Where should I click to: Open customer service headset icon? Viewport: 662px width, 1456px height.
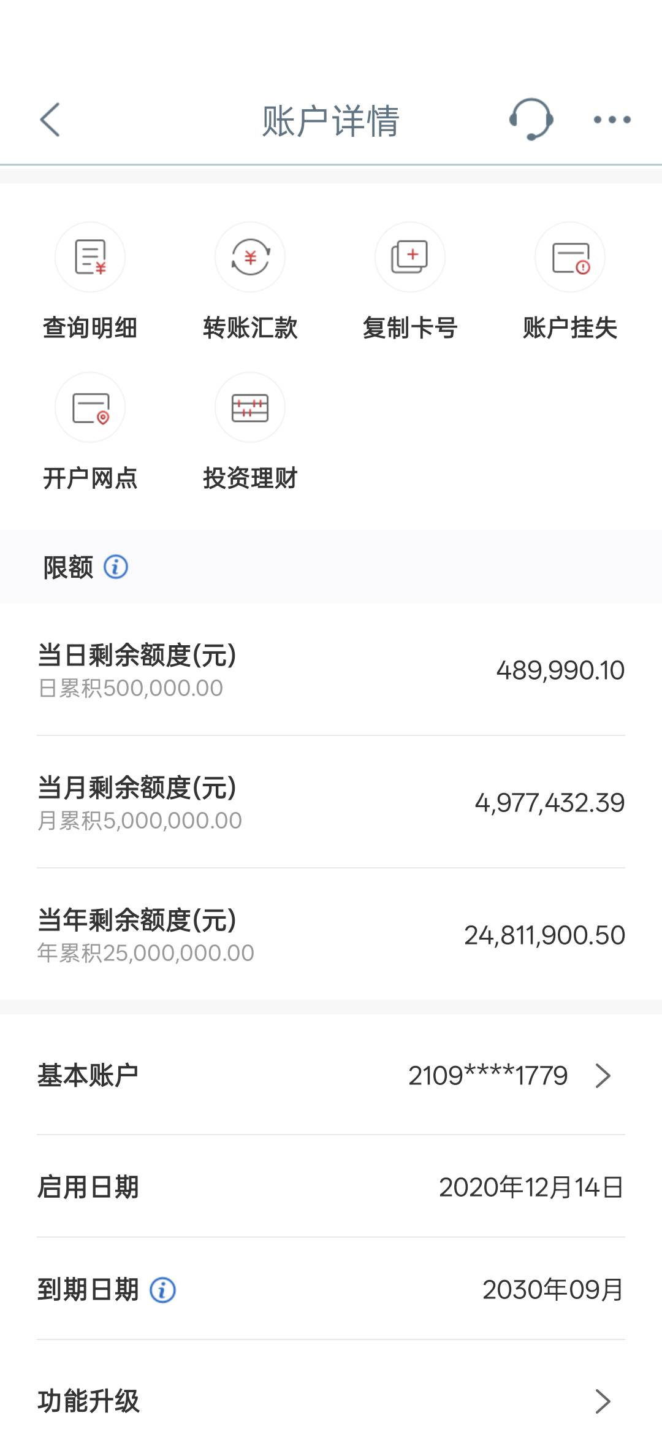(531, 120)
